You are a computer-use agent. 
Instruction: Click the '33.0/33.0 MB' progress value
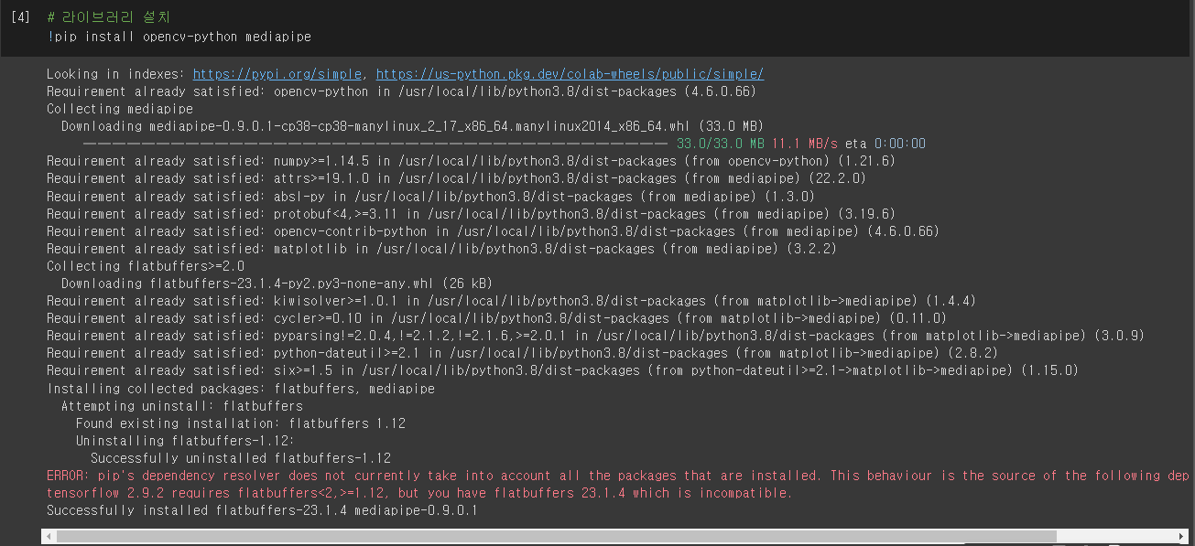[x=720, y=144]
